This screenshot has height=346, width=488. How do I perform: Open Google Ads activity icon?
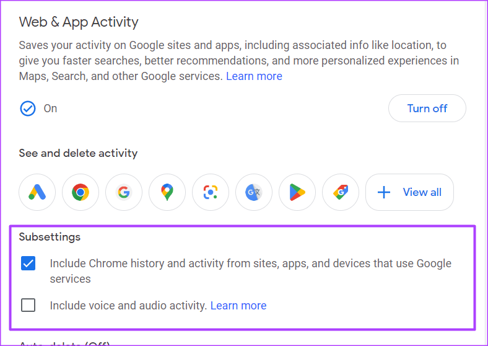(x=37, y=192)
